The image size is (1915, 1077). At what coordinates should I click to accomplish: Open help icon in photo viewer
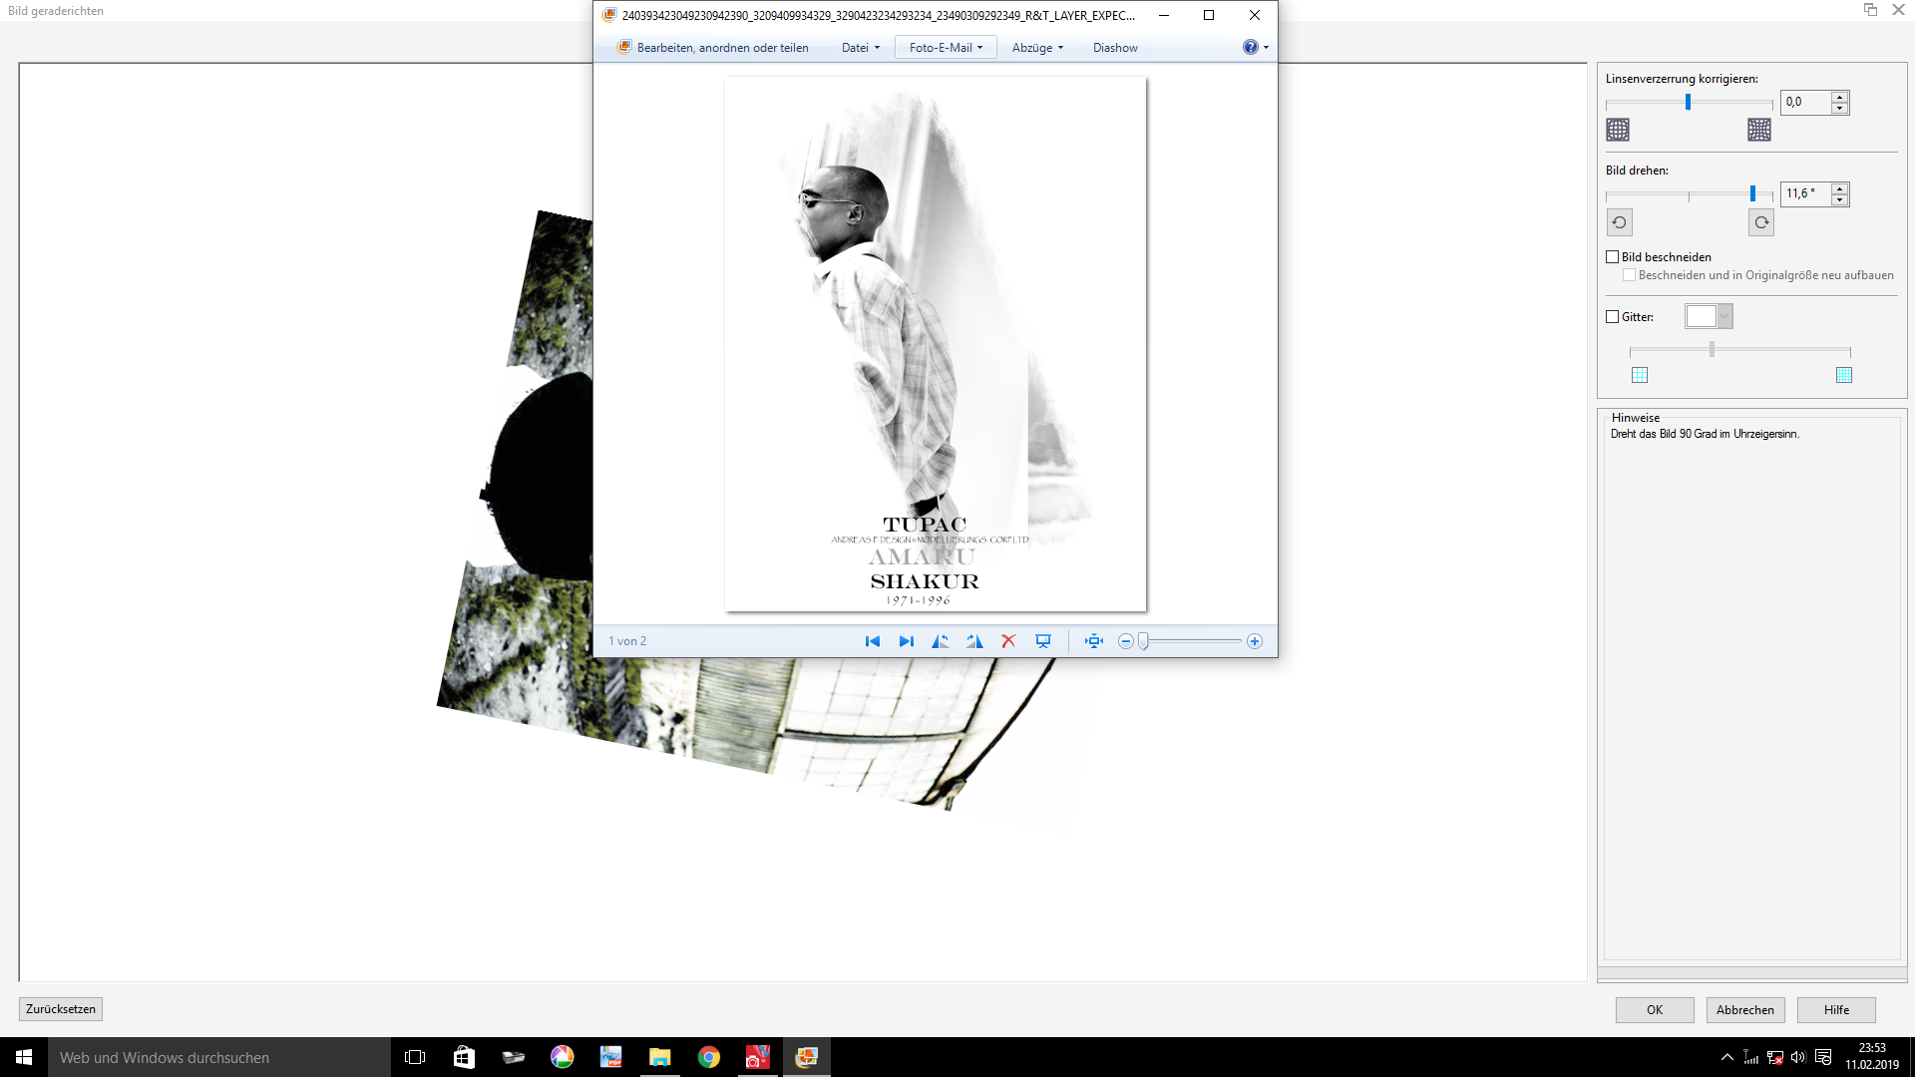point(1250,47)
